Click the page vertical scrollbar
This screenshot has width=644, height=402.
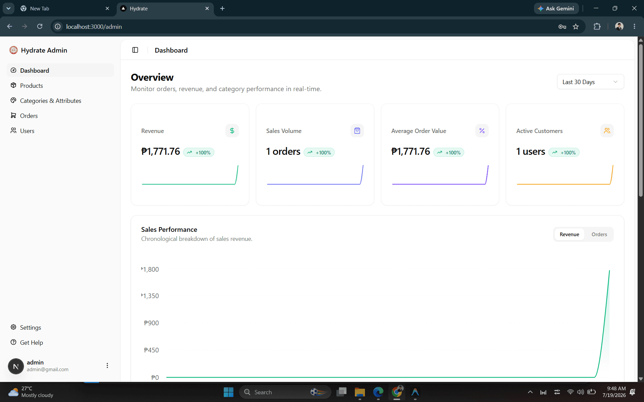tap(641, 121)
